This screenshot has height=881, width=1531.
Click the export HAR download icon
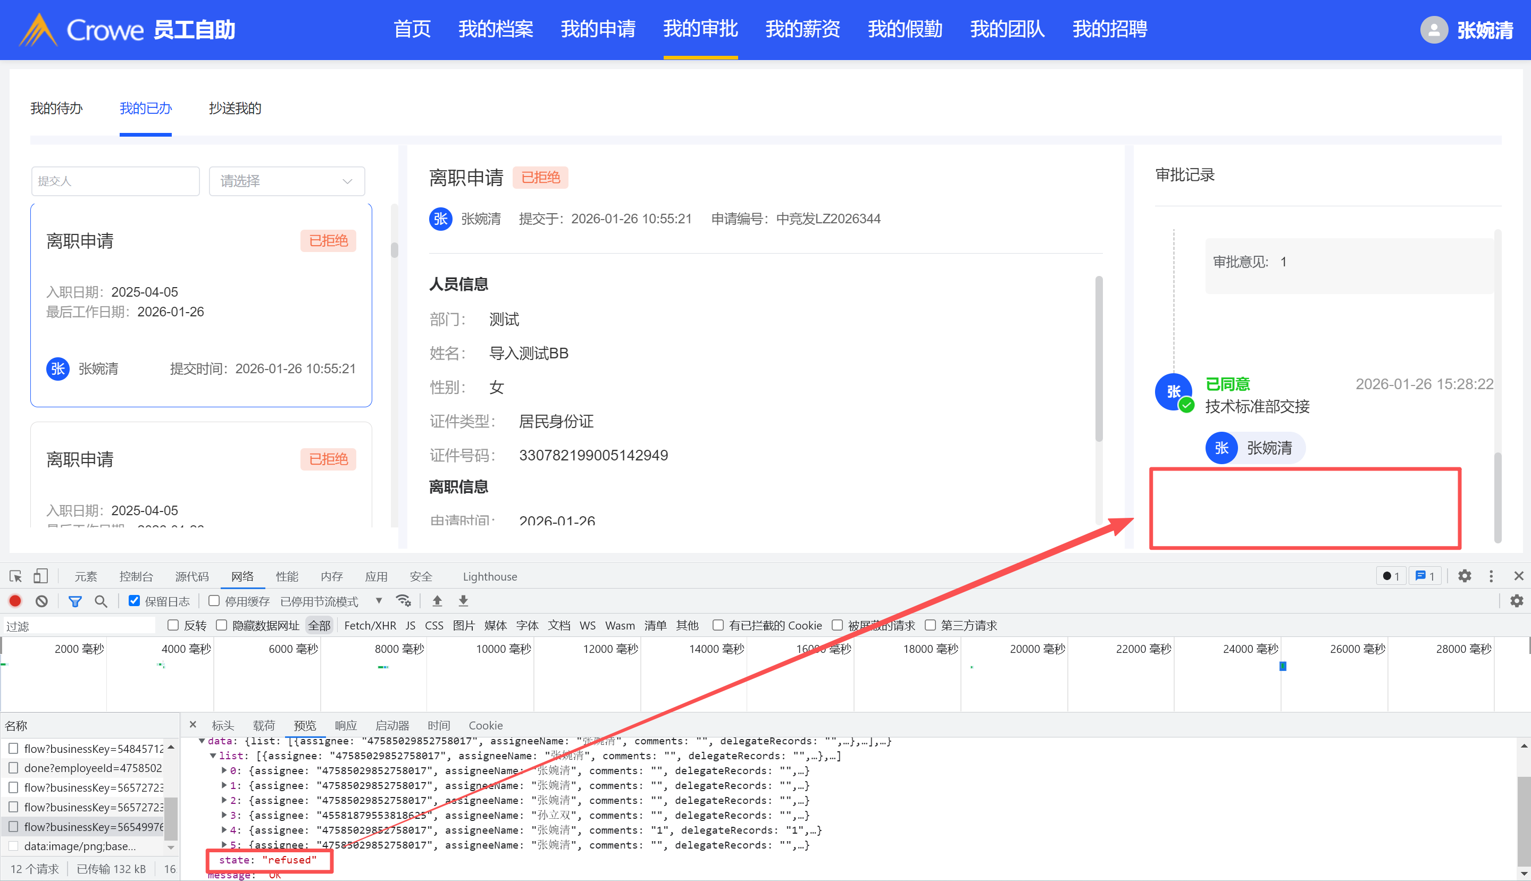463,601
